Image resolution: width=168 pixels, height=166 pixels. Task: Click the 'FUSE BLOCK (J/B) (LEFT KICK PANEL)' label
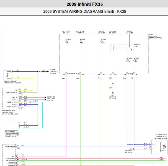(x=156, y=36)
